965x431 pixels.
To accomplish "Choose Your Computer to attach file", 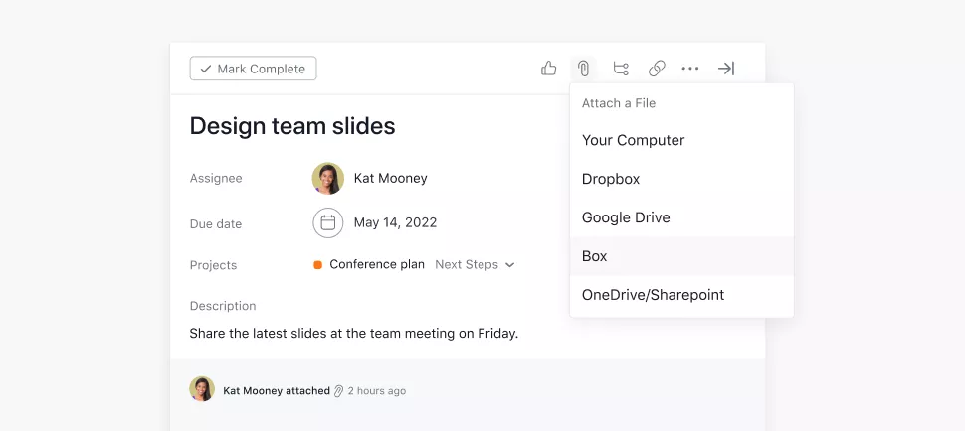I will pos(634,140).
